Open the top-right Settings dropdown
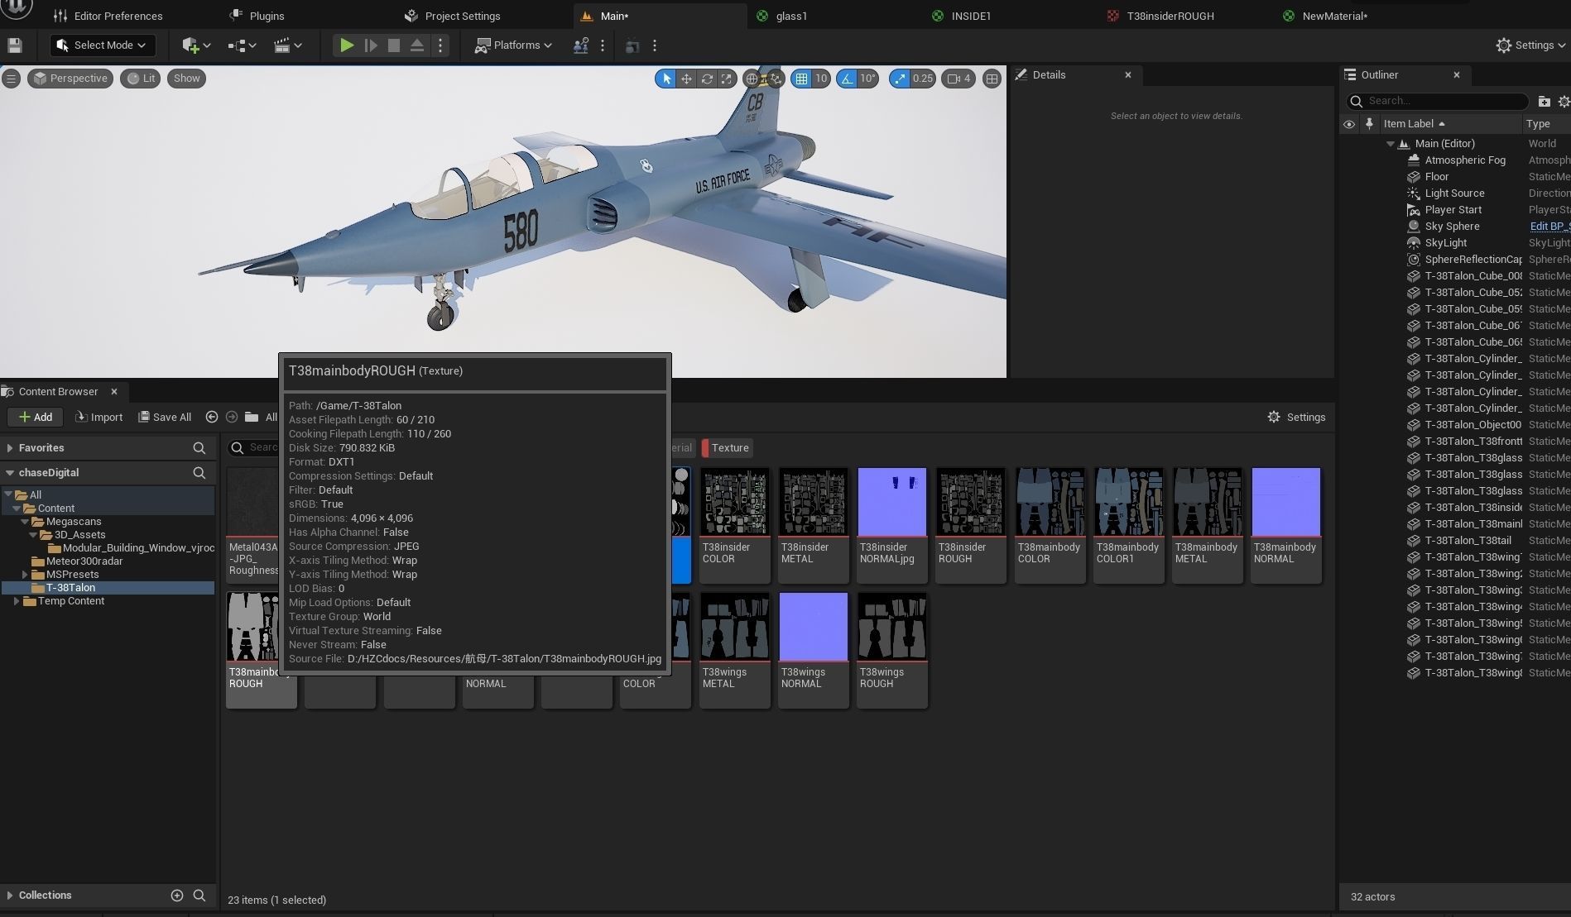1571x917 pixels. [x=1530, y=45]
